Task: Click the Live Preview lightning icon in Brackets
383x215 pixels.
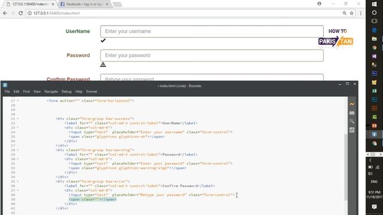Action: click(352, 104)
